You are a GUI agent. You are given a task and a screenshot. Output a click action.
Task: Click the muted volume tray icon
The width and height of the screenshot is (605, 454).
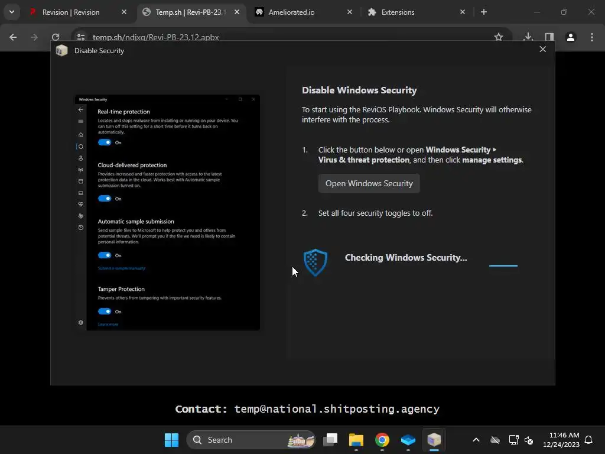529,440
